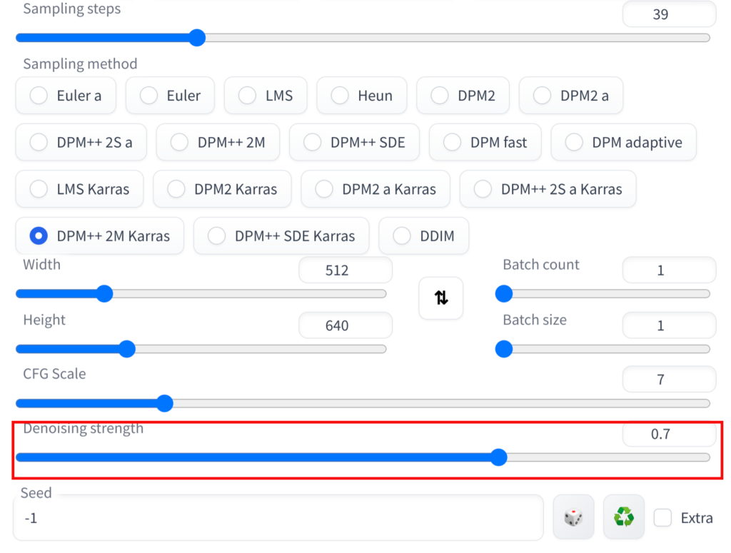Click the swap width and height arrows icon
This screenshot has height=553, width=731.
coord(440,298)
